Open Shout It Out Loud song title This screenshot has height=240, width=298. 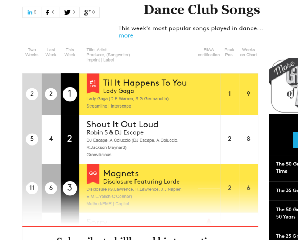coord(123,125)
